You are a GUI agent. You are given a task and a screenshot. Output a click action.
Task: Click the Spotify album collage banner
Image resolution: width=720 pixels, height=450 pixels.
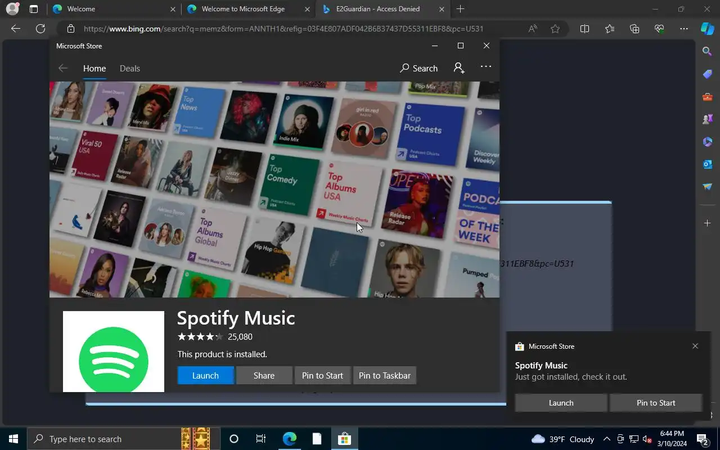pos(274,190)
